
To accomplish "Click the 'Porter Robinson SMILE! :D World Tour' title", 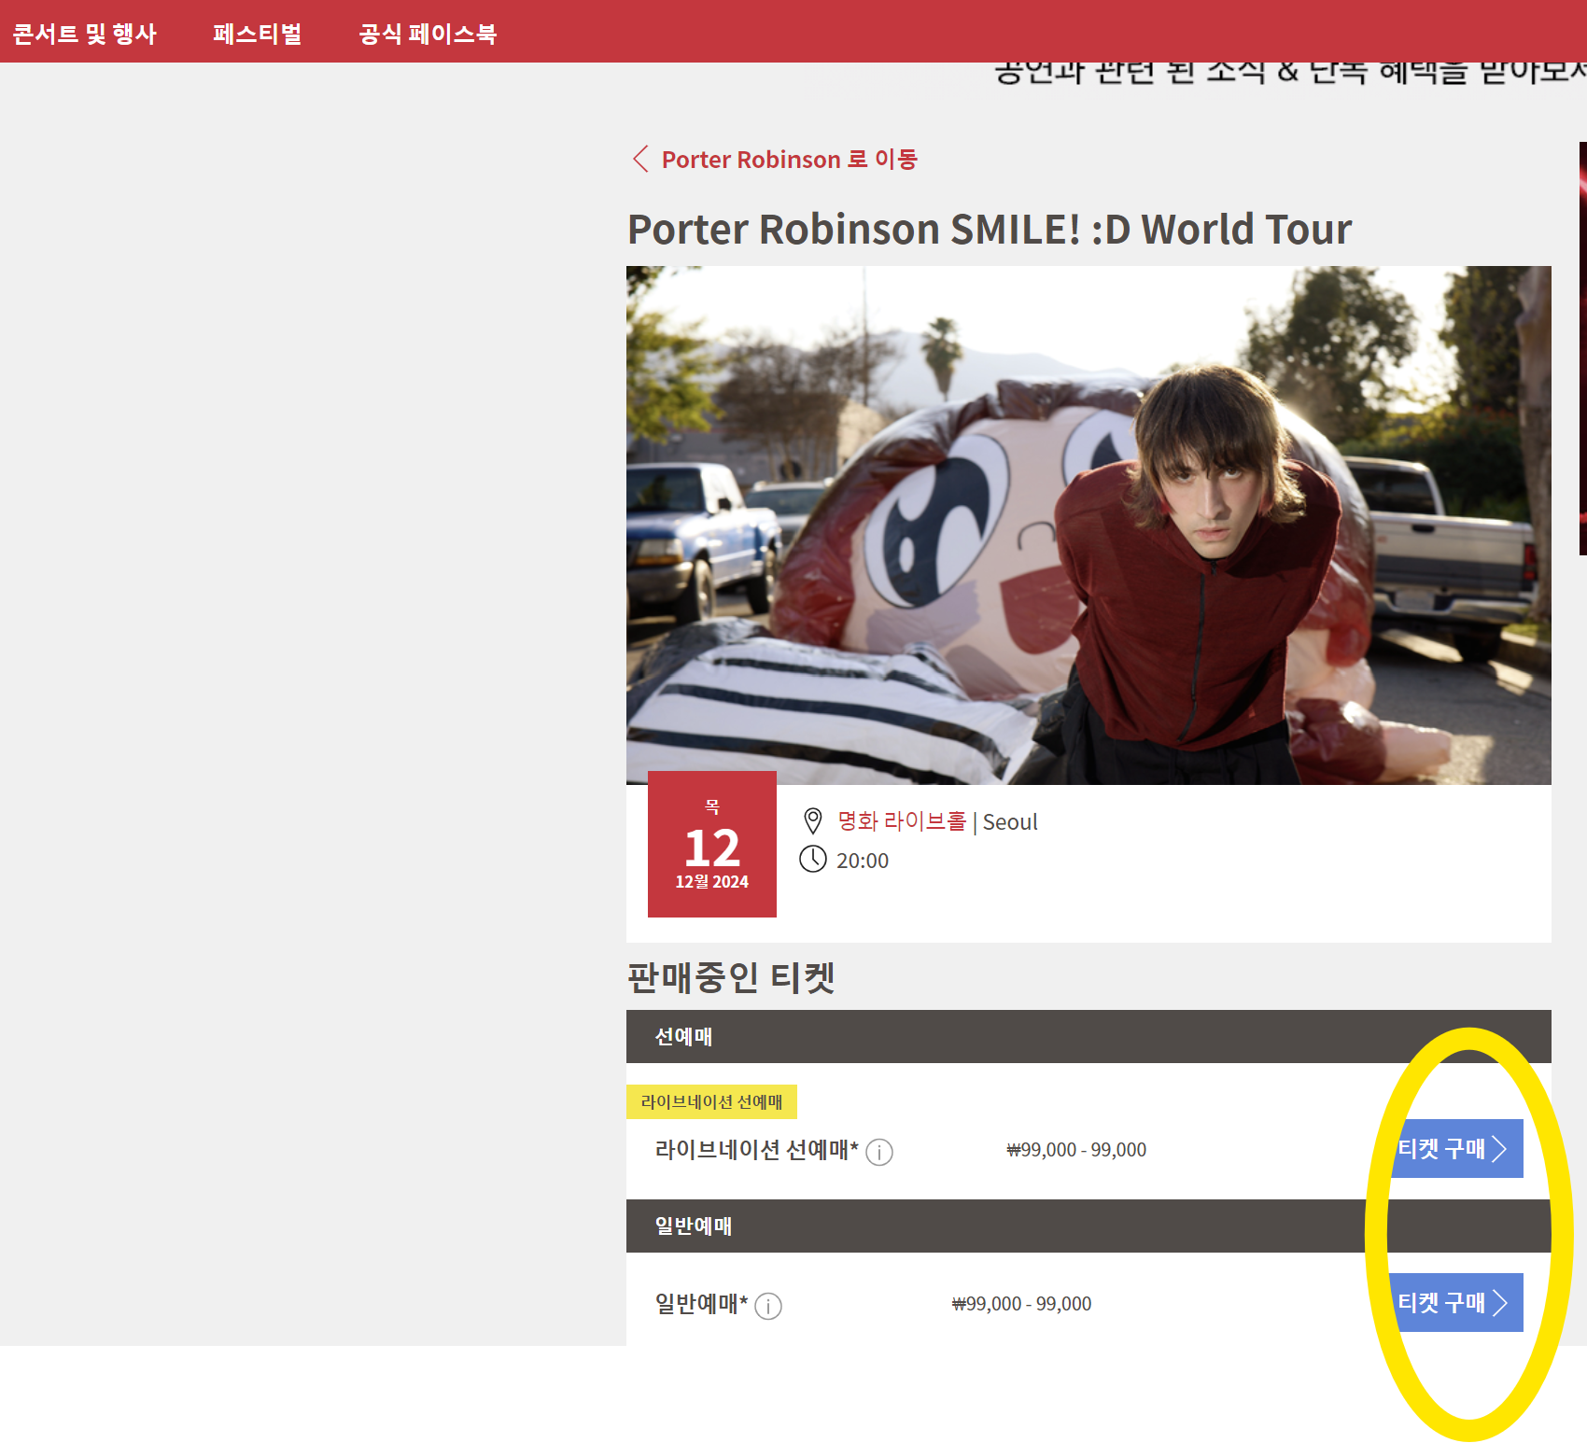I will click(990, 230).
